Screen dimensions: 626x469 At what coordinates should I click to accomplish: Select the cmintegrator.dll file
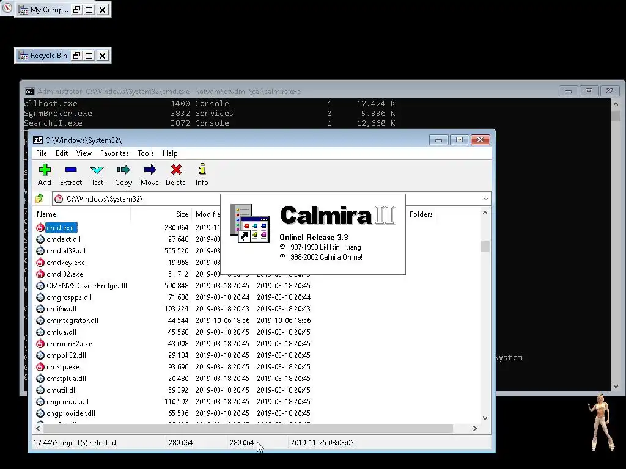click(x=72, y=320)
